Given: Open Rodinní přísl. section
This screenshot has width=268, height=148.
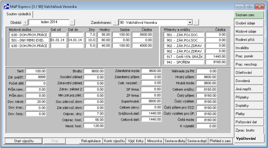Looking at the screenshot, I should (x=249, y=40).
